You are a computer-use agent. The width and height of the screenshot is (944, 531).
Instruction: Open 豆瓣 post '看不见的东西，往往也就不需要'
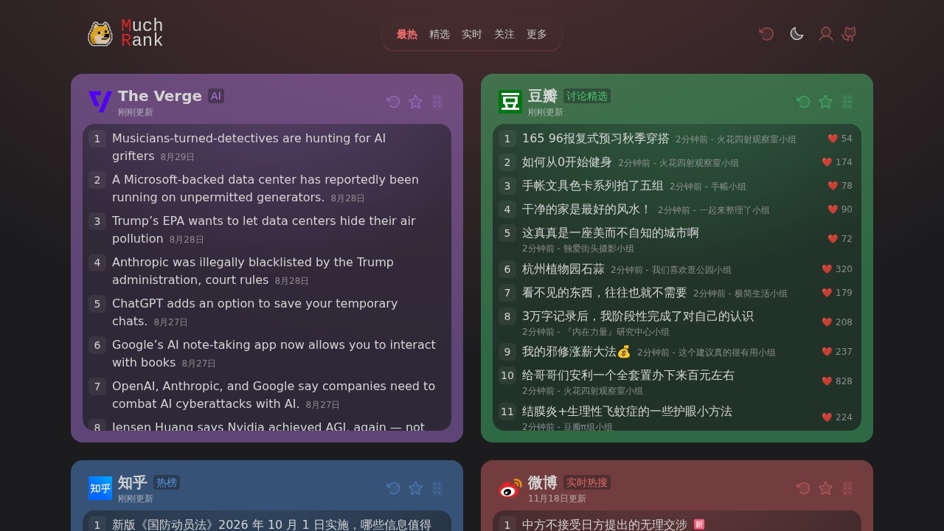click(605, 292)
